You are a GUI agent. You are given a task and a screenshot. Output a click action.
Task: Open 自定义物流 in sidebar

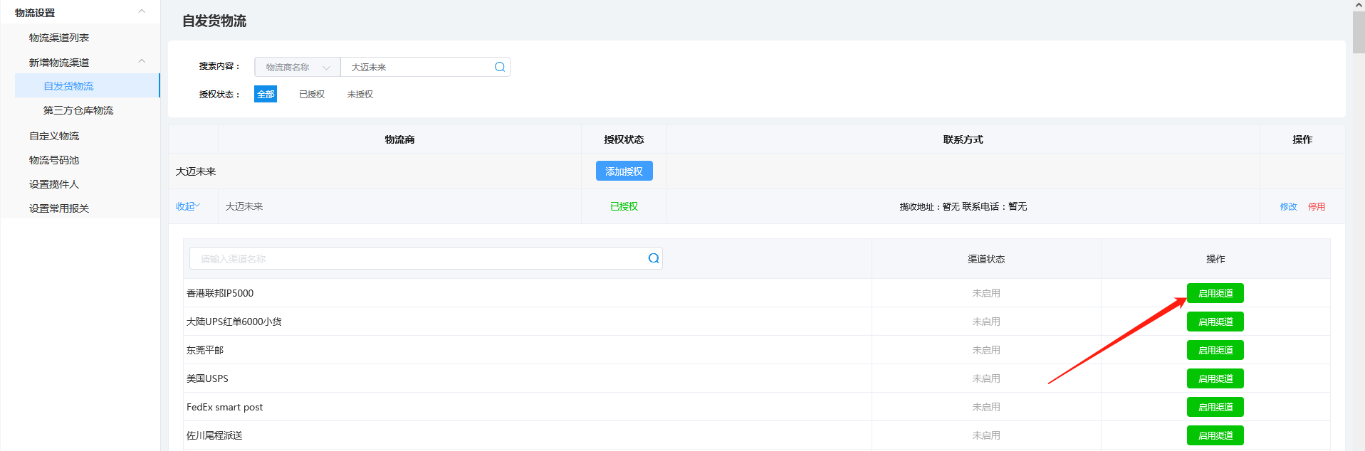click(x=54, y=136)
